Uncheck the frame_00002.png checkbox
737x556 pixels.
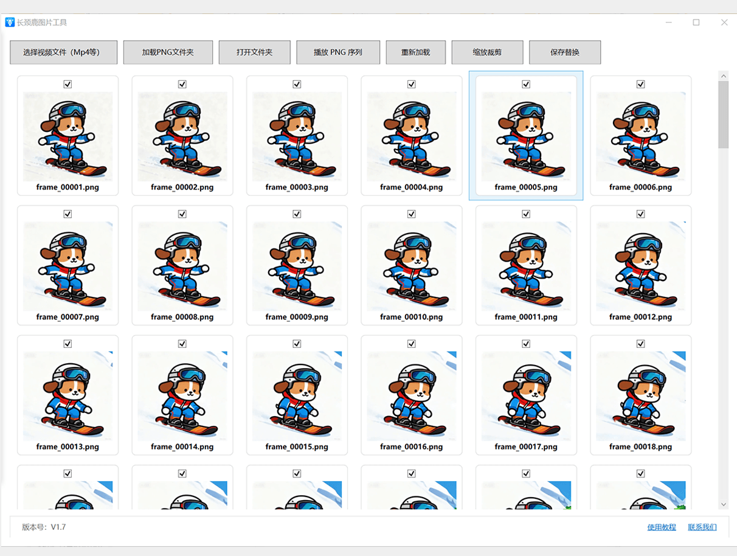[x=182, y=84]
